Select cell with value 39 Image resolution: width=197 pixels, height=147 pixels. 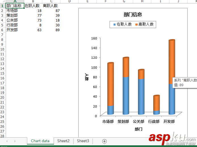51,15
